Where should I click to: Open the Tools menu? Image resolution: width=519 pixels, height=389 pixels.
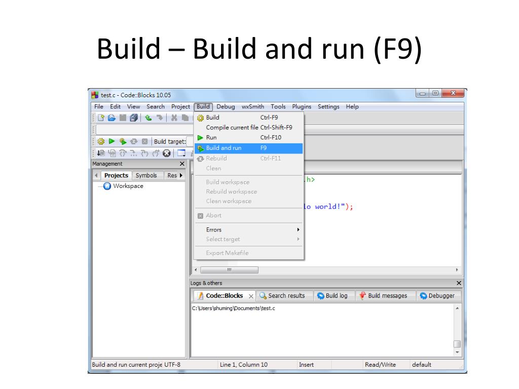point(278,106)
